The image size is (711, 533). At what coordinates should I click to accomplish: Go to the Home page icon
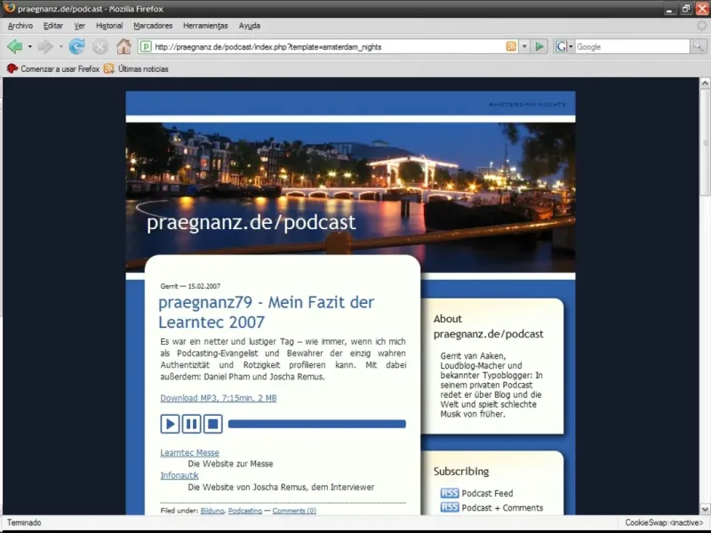(x=124, y=46)
